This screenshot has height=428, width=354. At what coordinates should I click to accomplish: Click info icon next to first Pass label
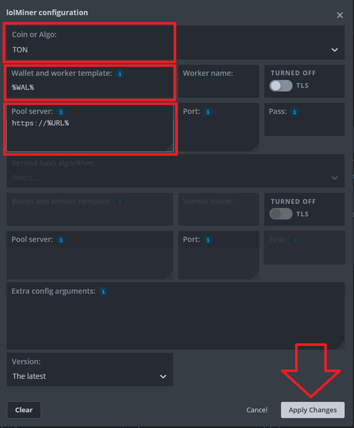294,111
